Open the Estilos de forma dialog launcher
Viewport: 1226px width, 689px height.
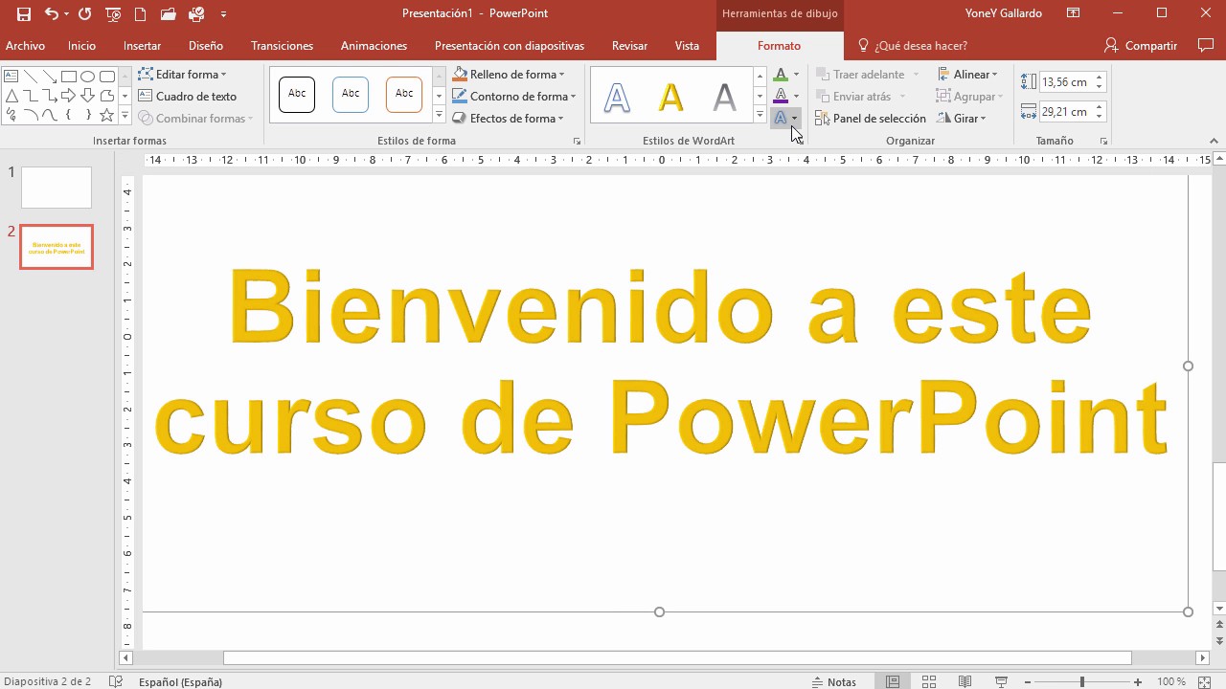pos(577,142)
